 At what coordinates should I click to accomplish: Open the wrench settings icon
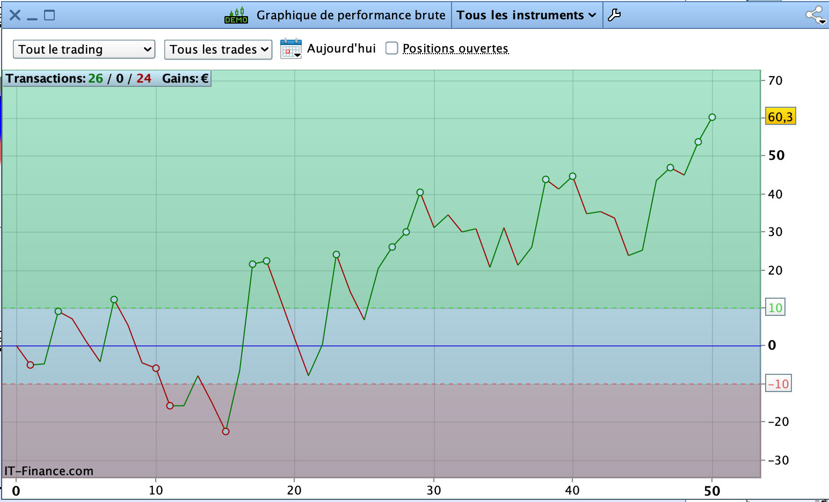pyautogui.click(x=614, y=15)
